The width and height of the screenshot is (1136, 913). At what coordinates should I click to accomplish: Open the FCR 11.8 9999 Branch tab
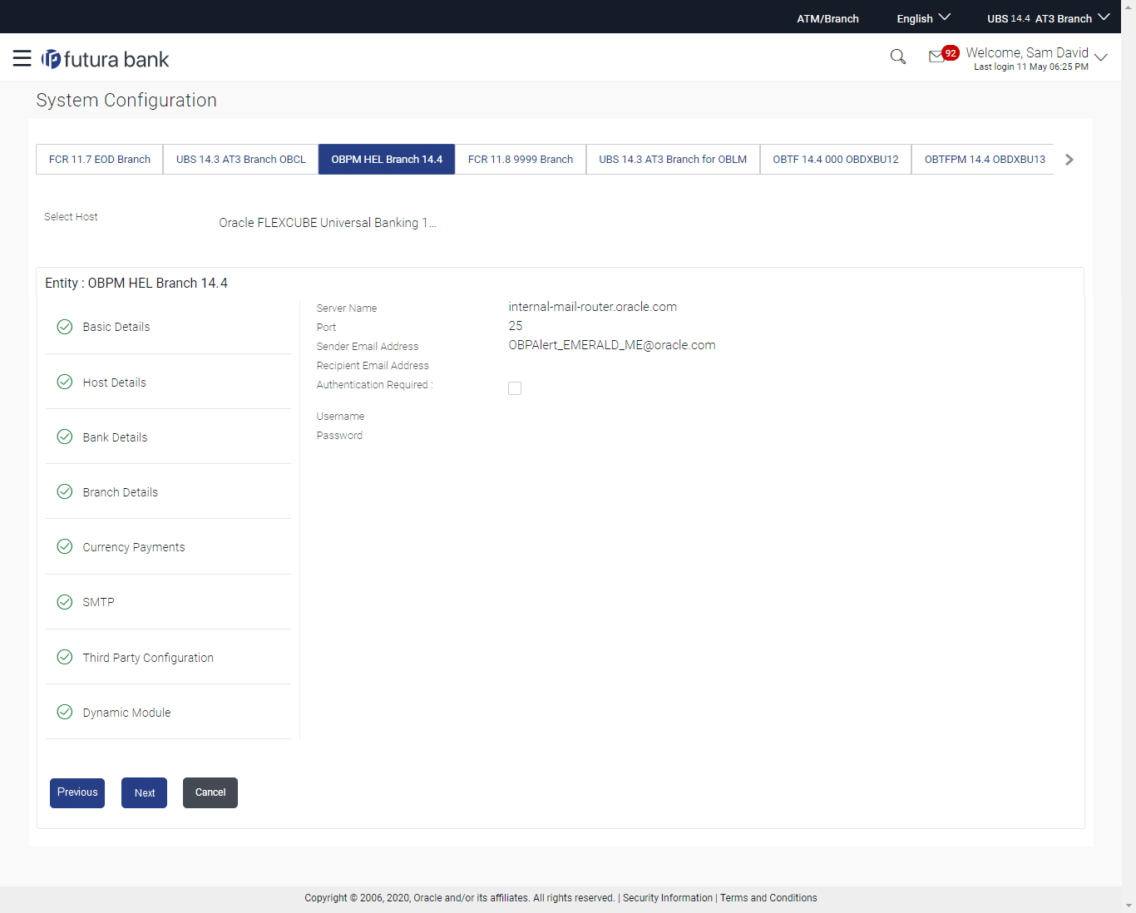(521, 160)
